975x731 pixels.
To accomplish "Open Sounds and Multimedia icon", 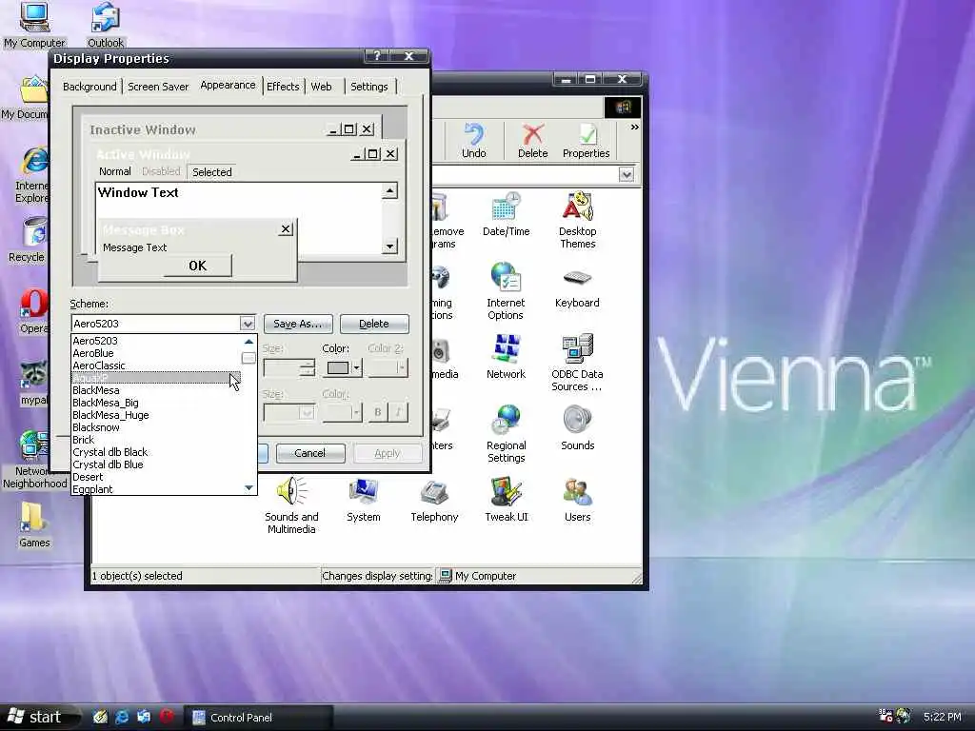I will 291,505.
